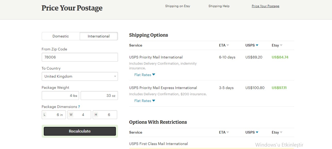This screenshot has height=149, width=332.
Task: Expand Flat Rates under Priority Mail International
Action: point(145,75)
